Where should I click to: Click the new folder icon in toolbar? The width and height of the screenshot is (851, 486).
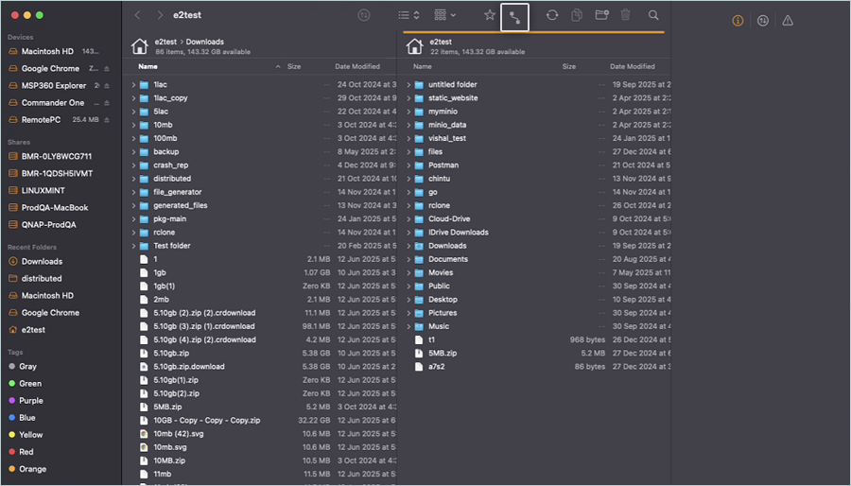[601, 15]
